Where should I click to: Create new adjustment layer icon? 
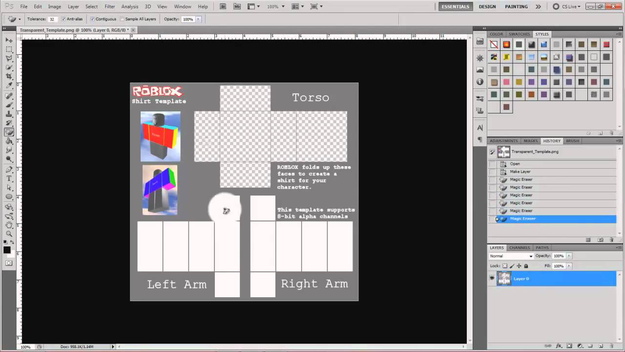pos(580,346)
